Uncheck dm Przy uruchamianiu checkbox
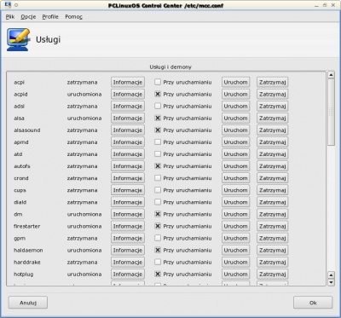The image size is (341, 318). pos(158,214)
